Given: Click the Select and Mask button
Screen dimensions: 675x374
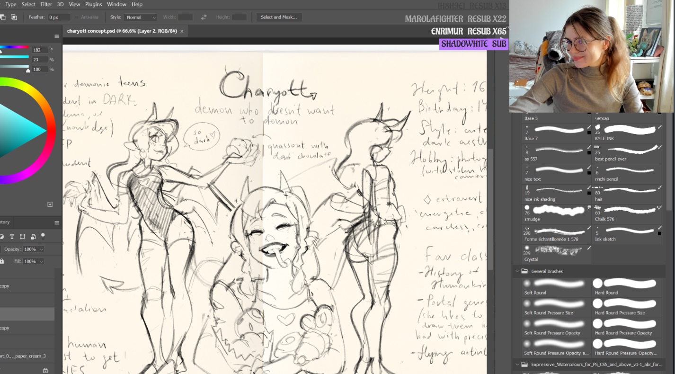Looking at the screenshot, I should (x=279, y=17).
